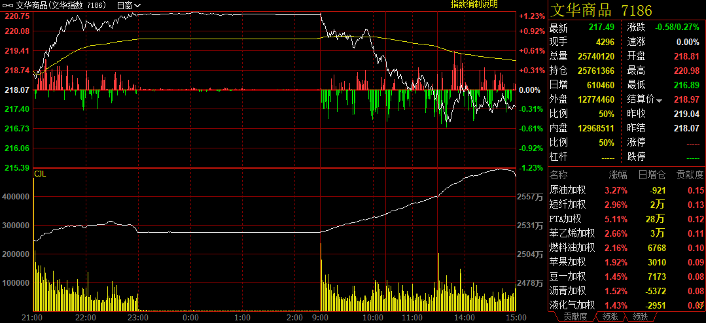
Task: Choose the 燃料油加权 entry
Action: click(572, 248)
